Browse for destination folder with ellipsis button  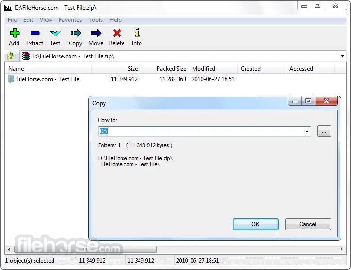324,131
